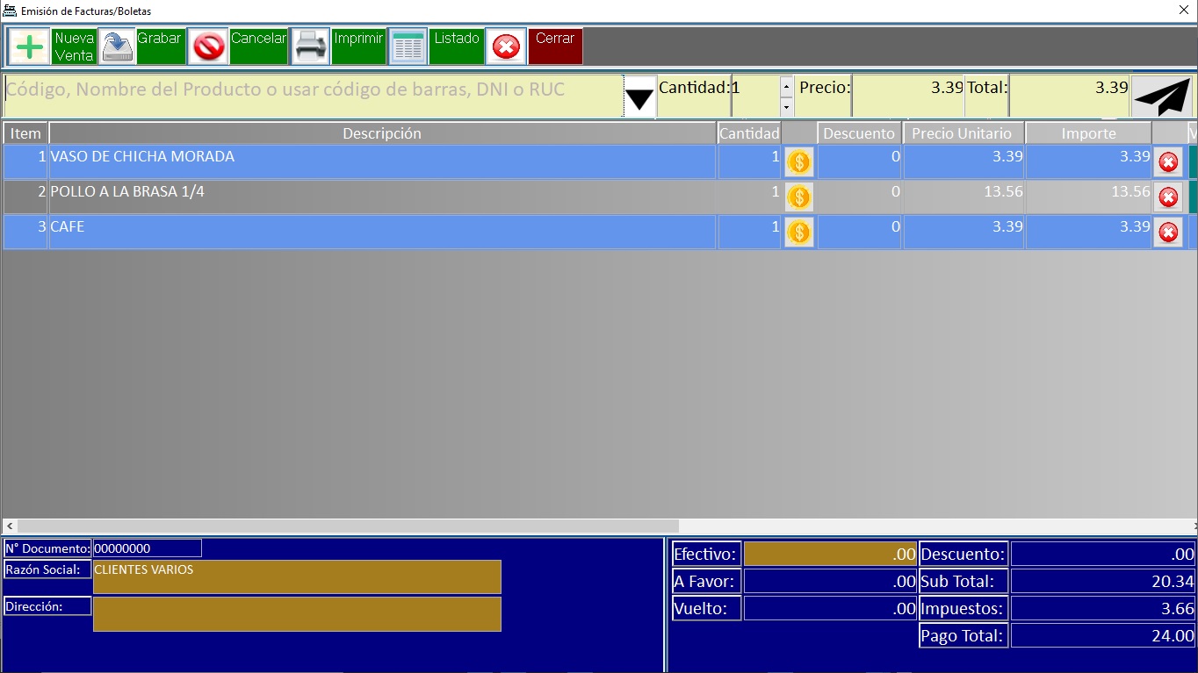Increase Cantidad with the up spinner

pos(786,86)
